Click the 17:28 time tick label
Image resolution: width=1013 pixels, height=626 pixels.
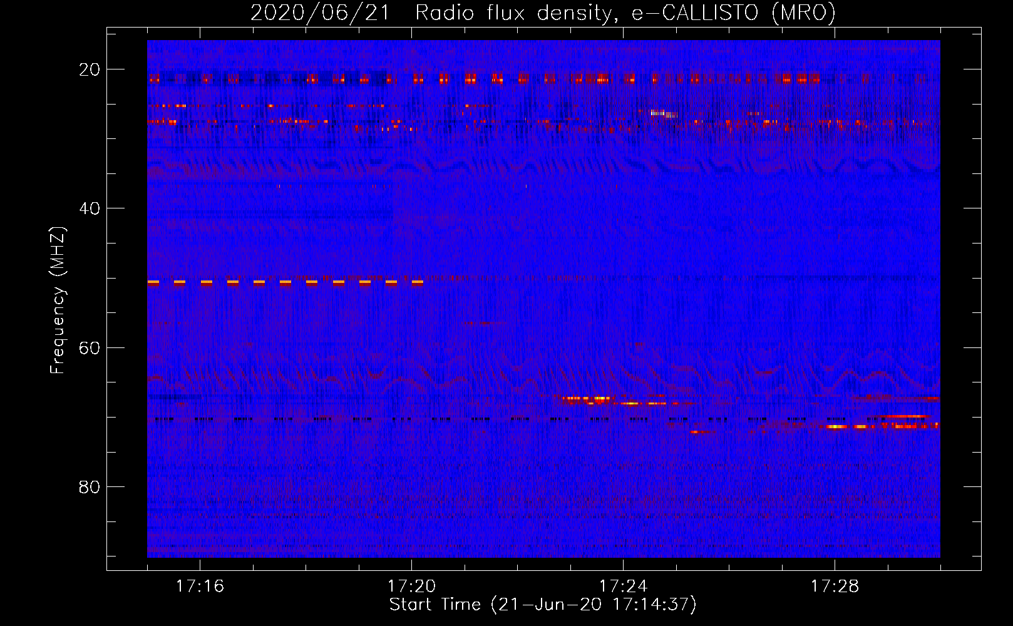(835, 587)
